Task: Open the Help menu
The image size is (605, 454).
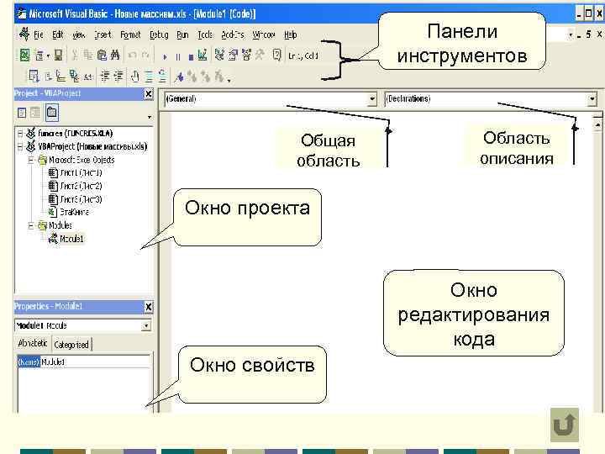Action: point(291,34)
